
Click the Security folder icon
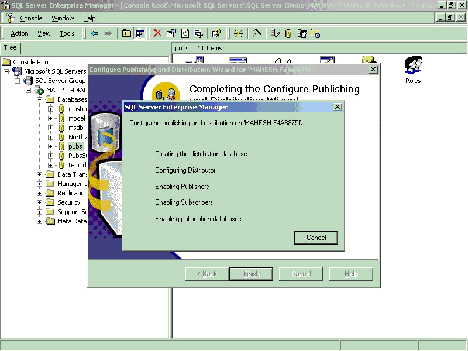point(50,202)
